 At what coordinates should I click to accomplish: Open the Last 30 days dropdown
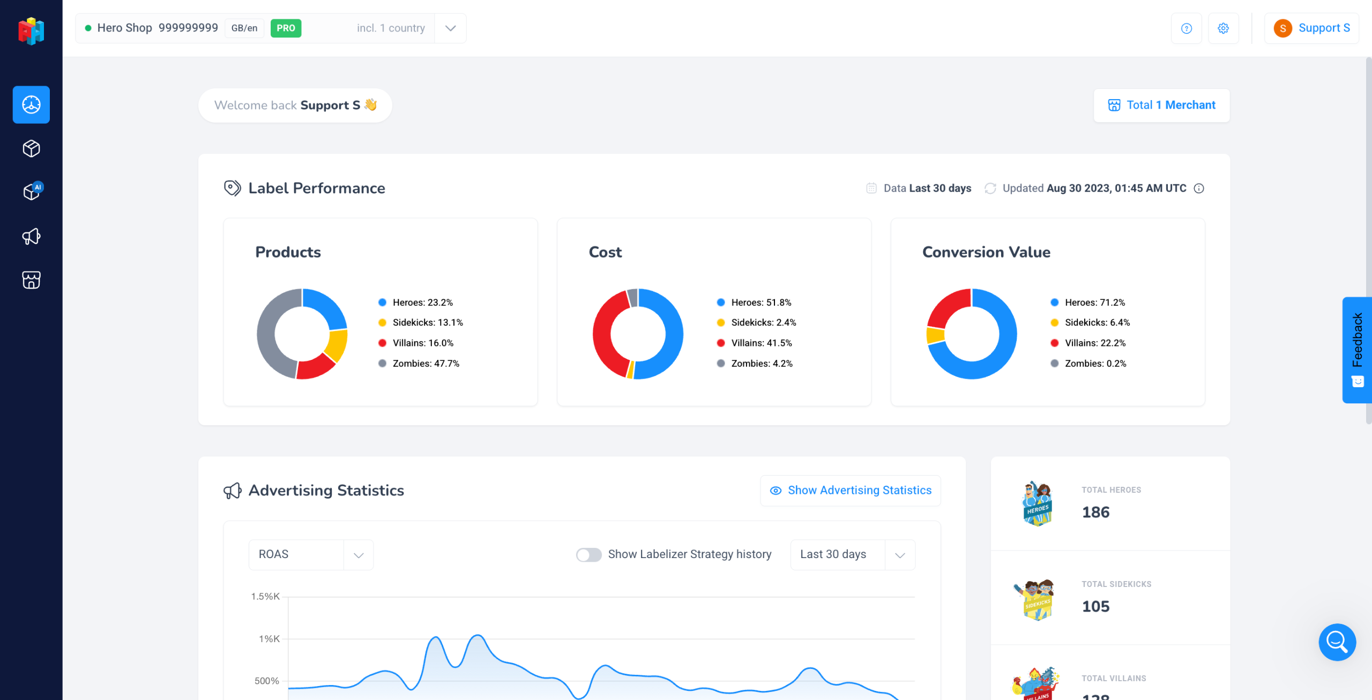pos(852,554)
